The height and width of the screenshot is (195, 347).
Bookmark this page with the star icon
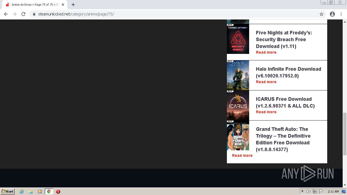[322, 14]
